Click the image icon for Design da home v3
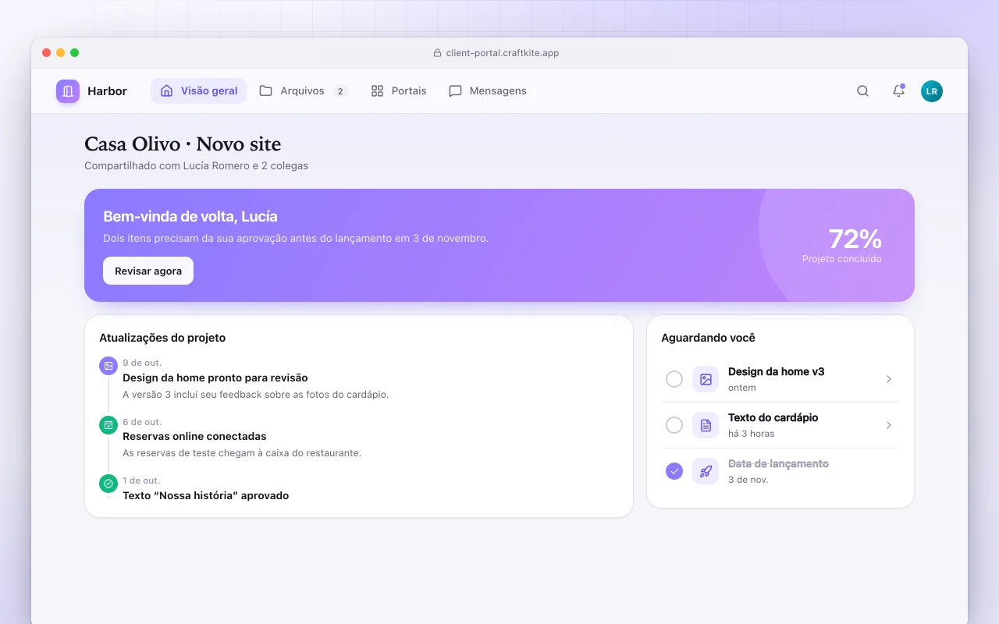 click(706, 379)
